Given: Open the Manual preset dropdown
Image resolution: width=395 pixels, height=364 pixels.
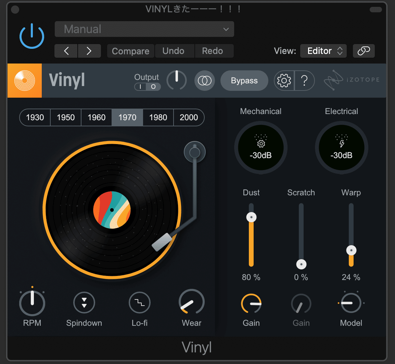Looking at the screenshot, I should coord(144,29).
